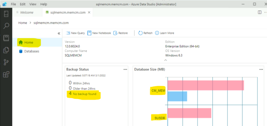Screen dimensions: 267x126
Task: Minimize the Azure Data Studio window
Action: click(x=243, y=4)
